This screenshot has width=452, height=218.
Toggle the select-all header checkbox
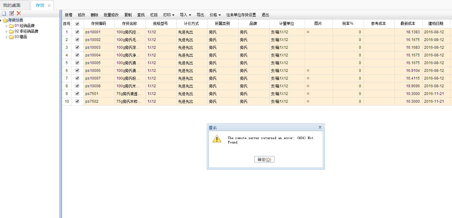[77, 24]
